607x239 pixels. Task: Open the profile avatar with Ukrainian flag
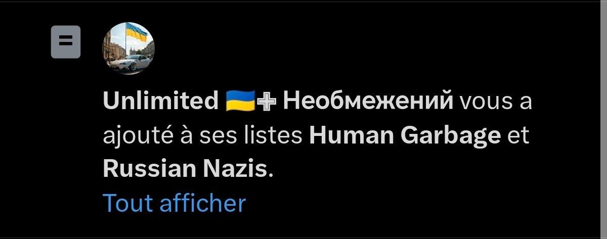128,49
